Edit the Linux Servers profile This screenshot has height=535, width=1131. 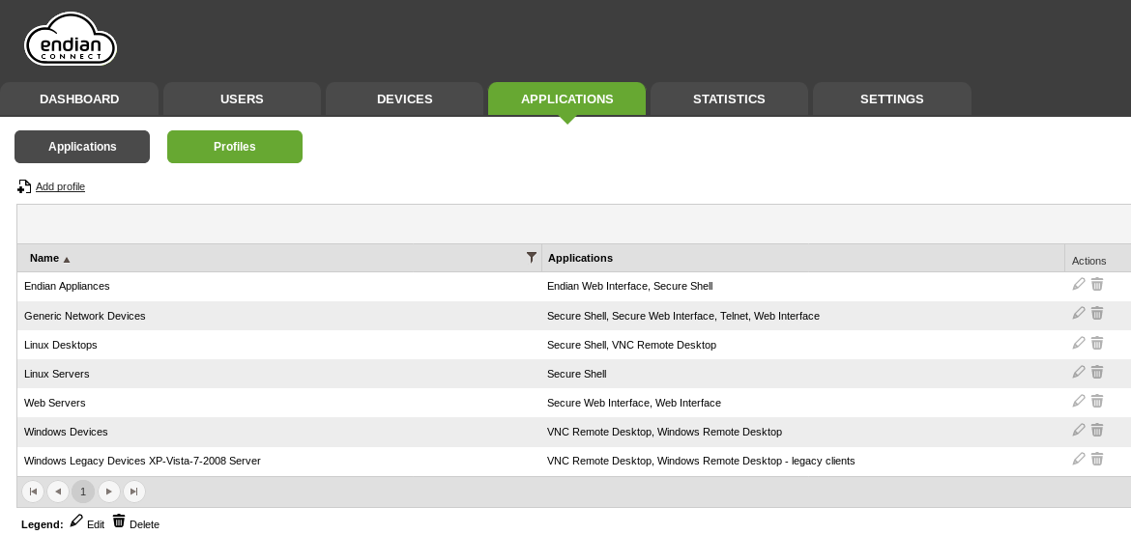tap(1079, 372)
